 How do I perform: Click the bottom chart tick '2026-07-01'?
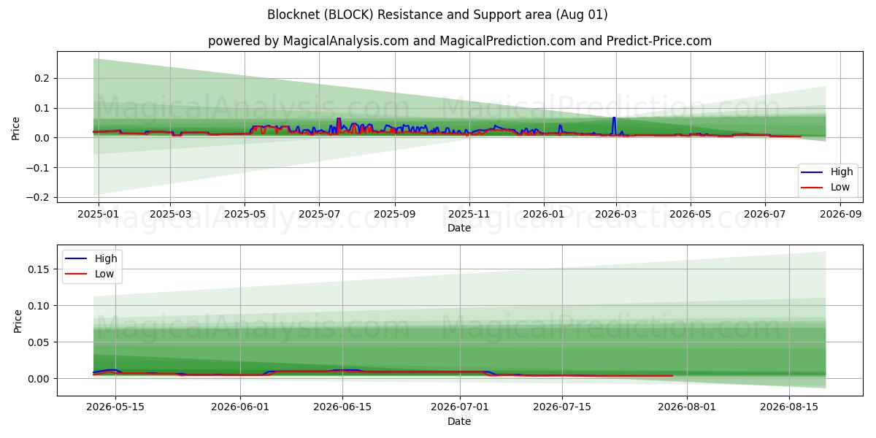[461, 408]
